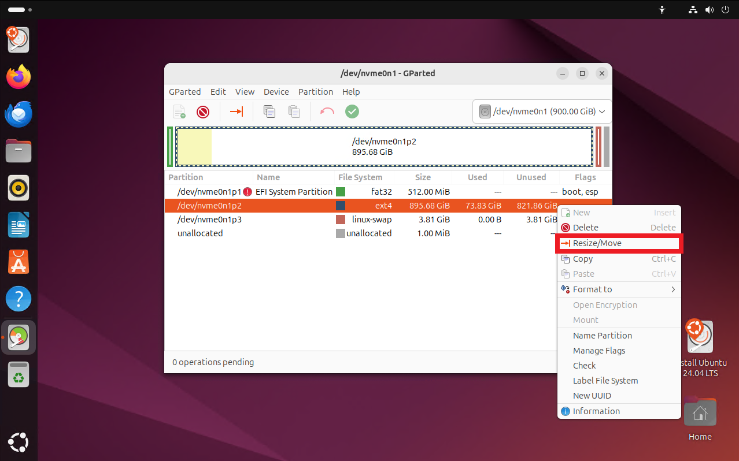Click the Delete partition toolbar icon
This screenshot has width=739, height=461.
(x=203, y=111)
